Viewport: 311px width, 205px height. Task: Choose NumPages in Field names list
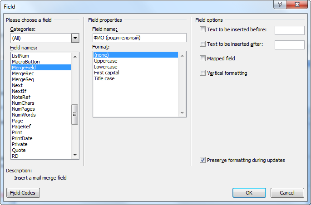[23, 109]
